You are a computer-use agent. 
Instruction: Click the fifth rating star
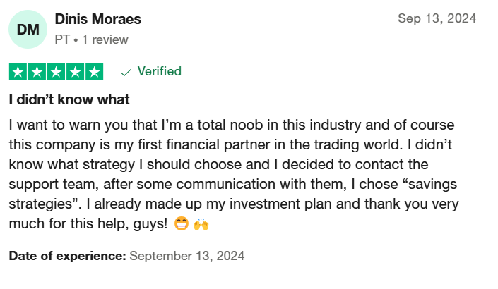95,72
